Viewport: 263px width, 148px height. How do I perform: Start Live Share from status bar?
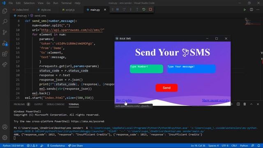coord(76,146)
